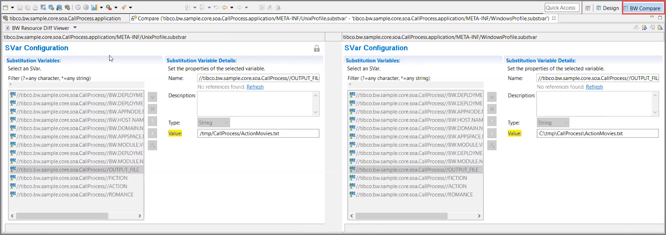
Task: Click the Previous Annotation toolbar icon
Action: [202, 7]
